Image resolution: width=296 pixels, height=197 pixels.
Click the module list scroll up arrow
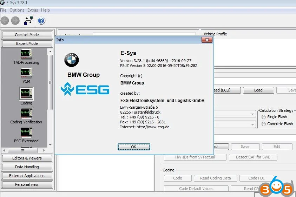tap(50, 52)
